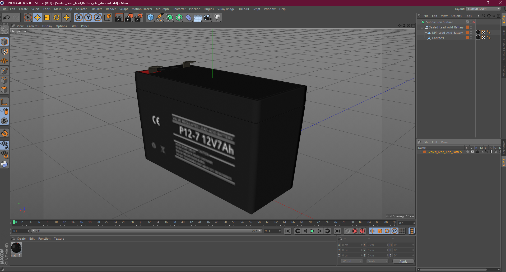Go to end of animation

point(337,231)
